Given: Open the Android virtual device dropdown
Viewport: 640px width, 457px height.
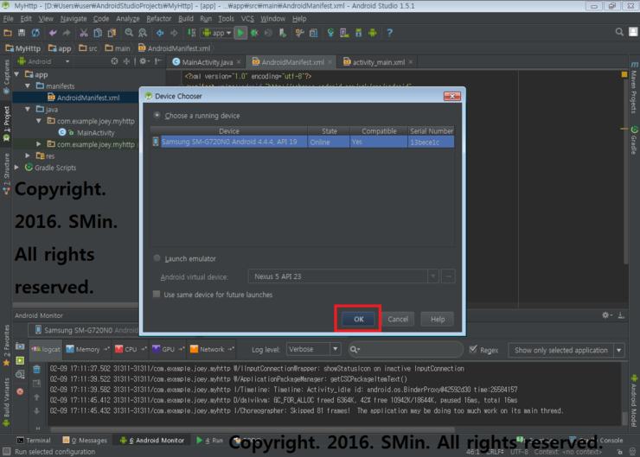Looking at the screenshot, I should [432, 276].
